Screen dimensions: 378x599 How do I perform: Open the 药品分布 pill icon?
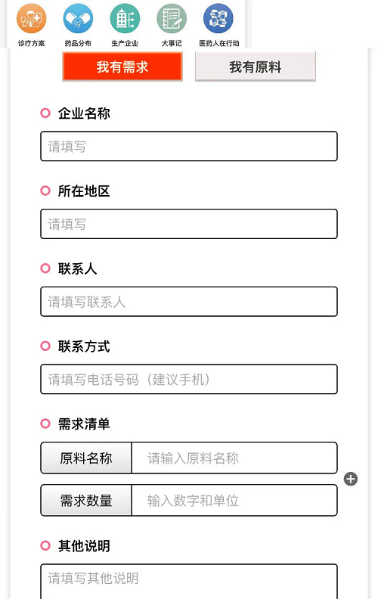[x=78, y=18]
